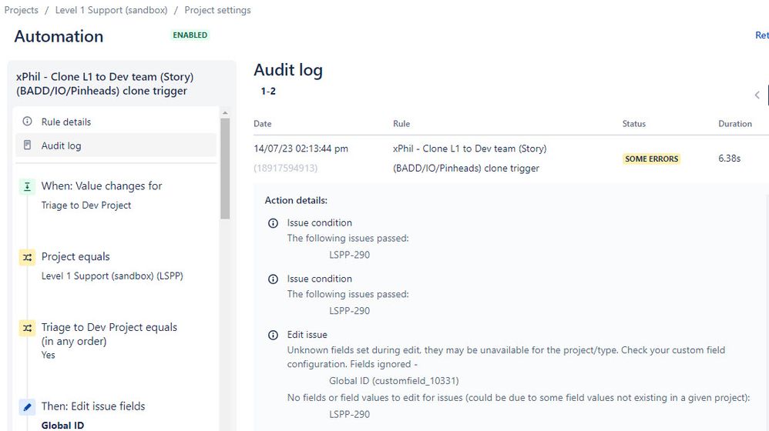Click the green trigger icon
This screenshot has height=431, width=769.
[x=28, y=186]
